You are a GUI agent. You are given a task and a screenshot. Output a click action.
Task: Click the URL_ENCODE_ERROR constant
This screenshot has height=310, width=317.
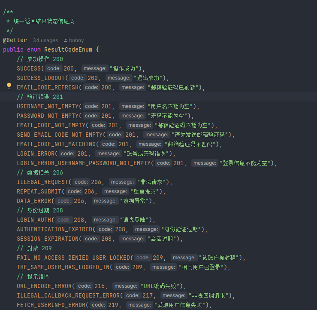click(44, 286)
